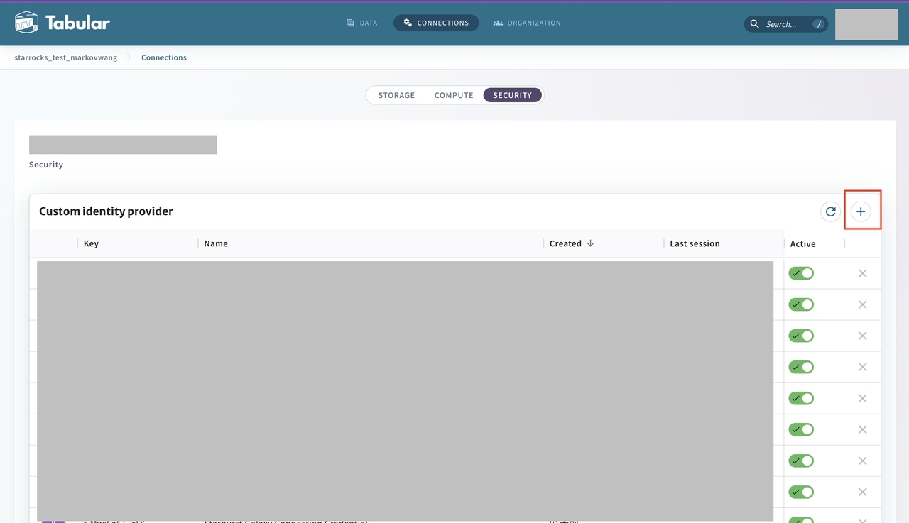The height and width of the screenshot is (523, 909).
Task: Disable the Active switch on row two
Action: [x=801, y=304]
